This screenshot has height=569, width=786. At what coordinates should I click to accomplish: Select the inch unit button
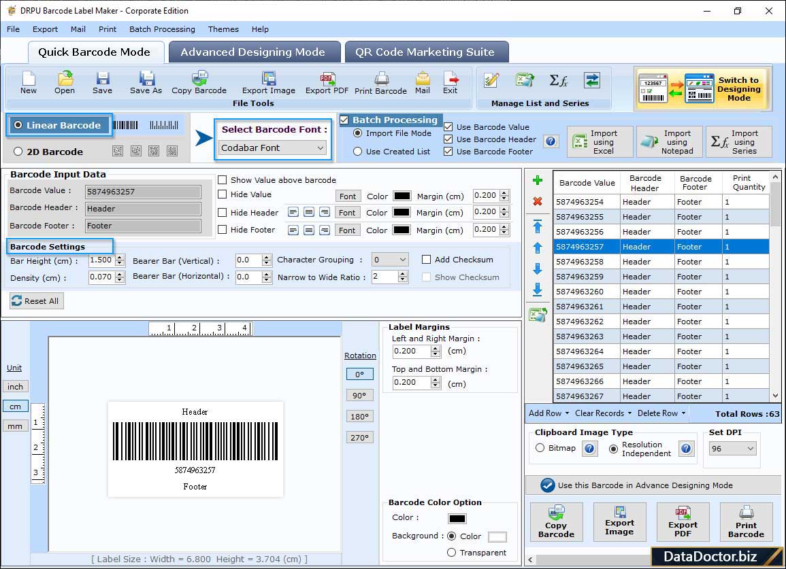(15, 387)
